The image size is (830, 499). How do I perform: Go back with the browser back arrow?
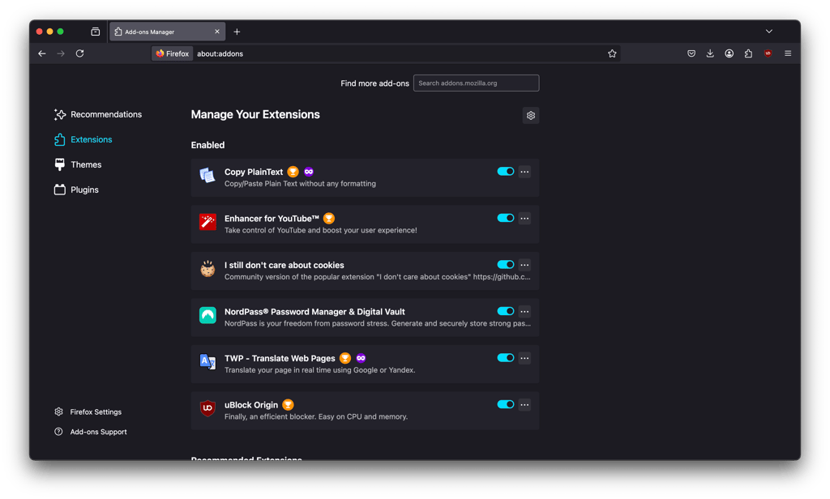click(x=42, y=53)
